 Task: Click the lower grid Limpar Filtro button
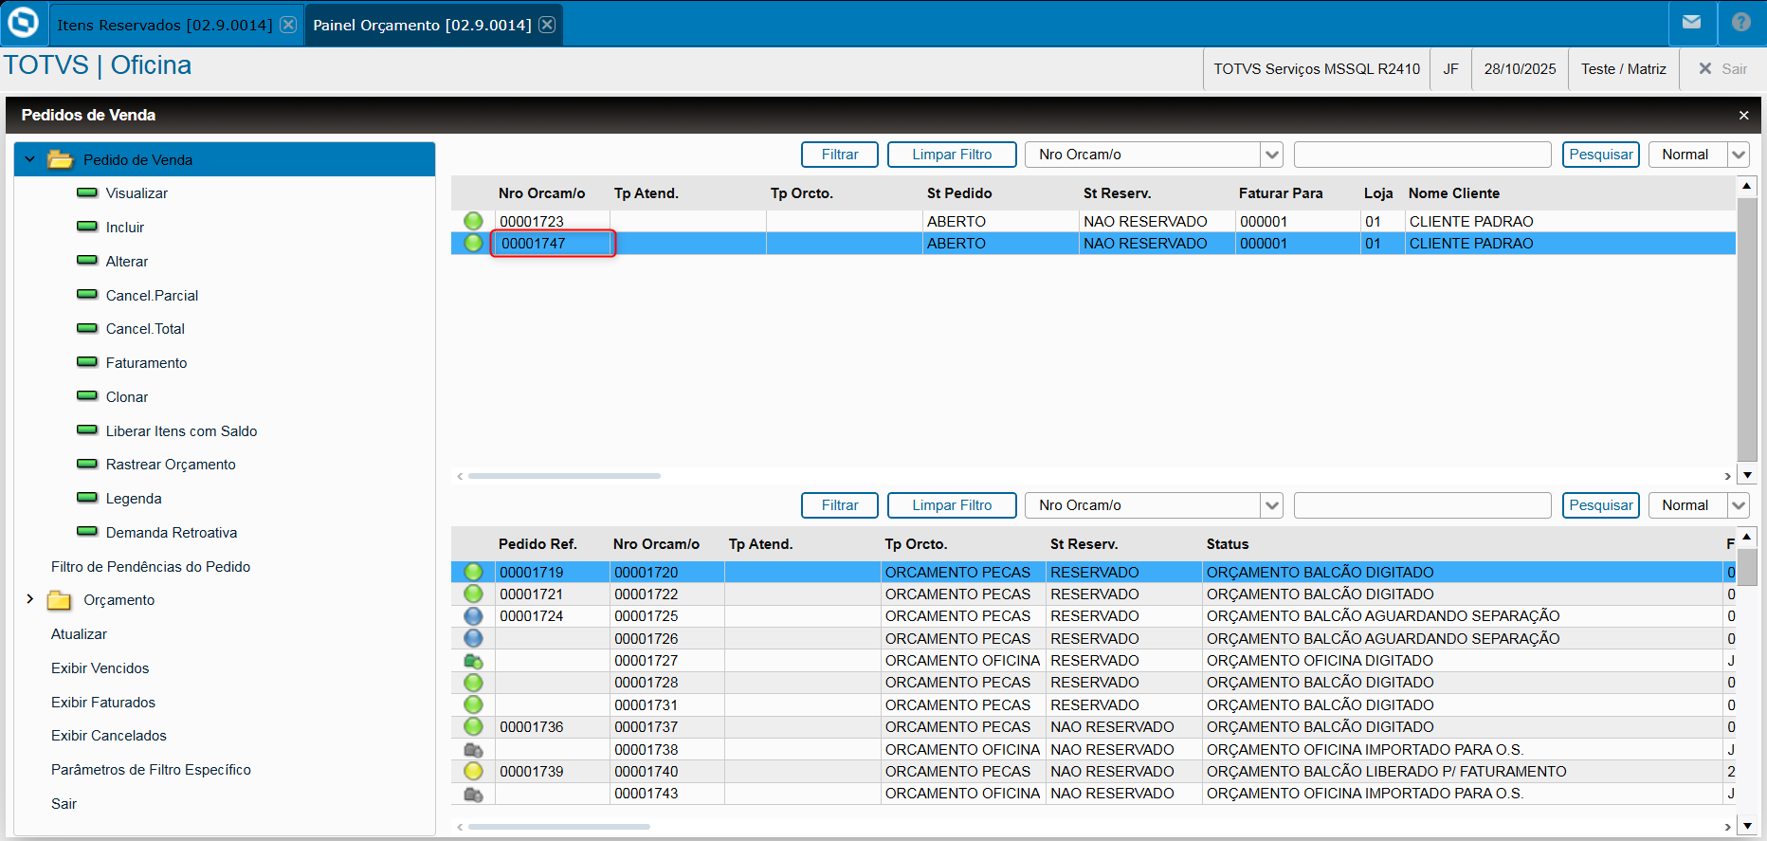point(952,505)
